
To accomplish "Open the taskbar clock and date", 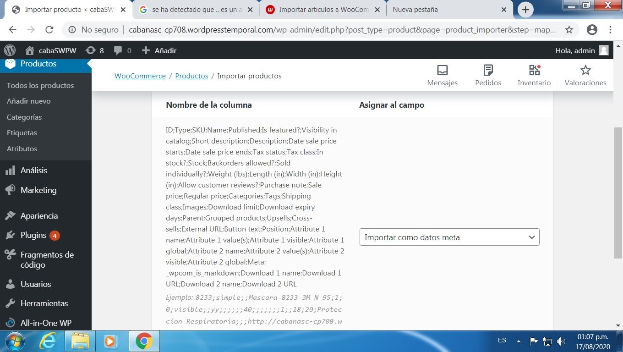I will coord(593,341).
